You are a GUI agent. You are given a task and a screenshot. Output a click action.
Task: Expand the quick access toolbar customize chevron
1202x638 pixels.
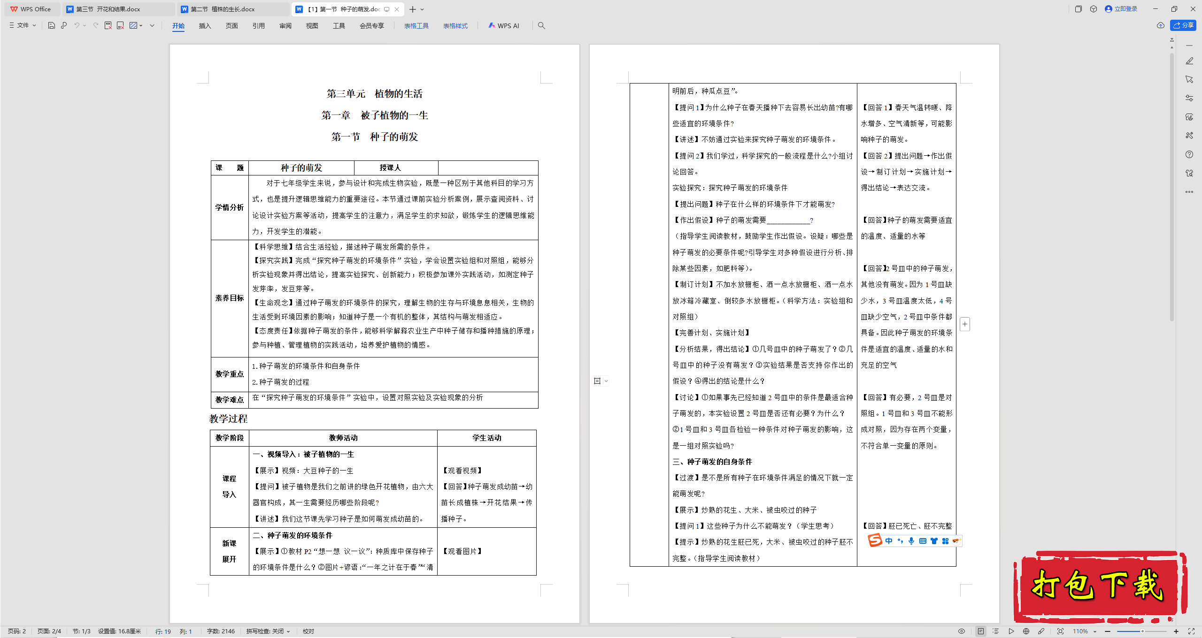152,25
